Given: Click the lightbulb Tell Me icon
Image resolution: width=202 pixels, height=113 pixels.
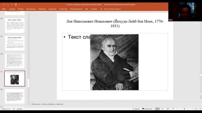Looking at the screenshot, I should [x=101, y=9].
